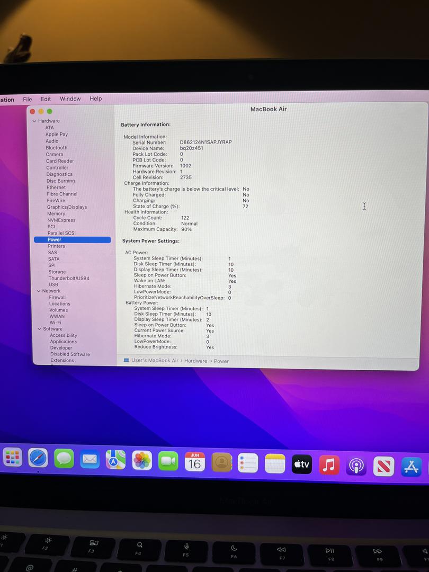Select Audio hardware item
Screen dimensions: 429x572
tap(52, 141)
